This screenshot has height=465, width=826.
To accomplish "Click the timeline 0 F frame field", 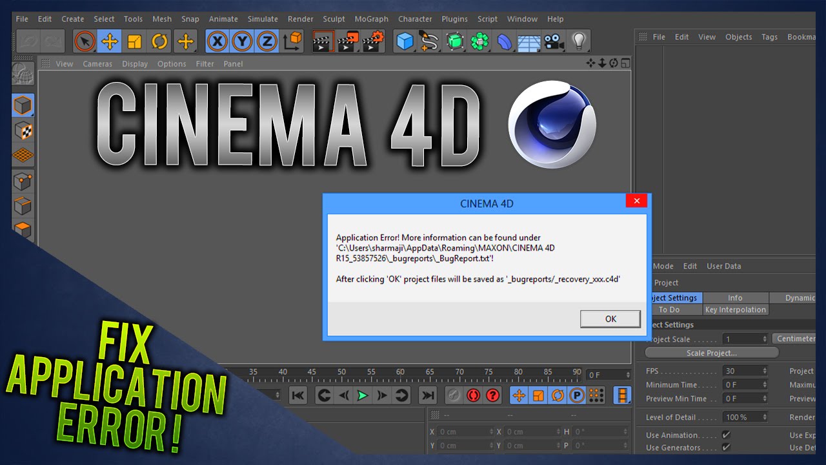I will [608, 375].
